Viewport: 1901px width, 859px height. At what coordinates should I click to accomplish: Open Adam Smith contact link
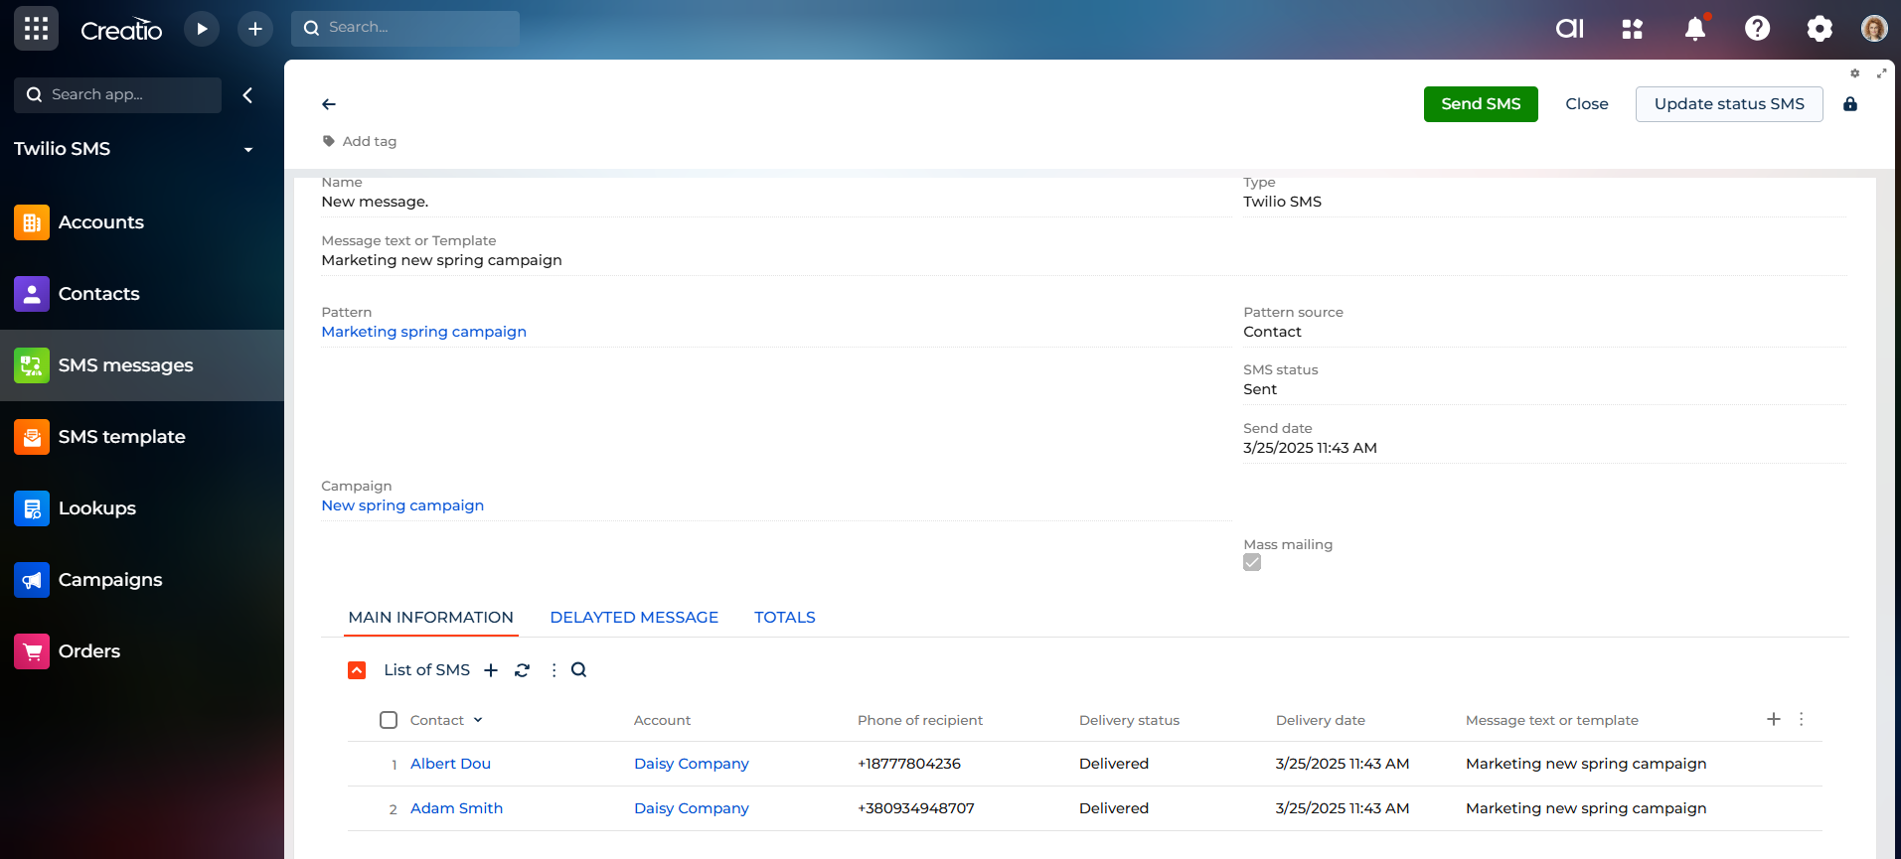(x=456, y=808)
